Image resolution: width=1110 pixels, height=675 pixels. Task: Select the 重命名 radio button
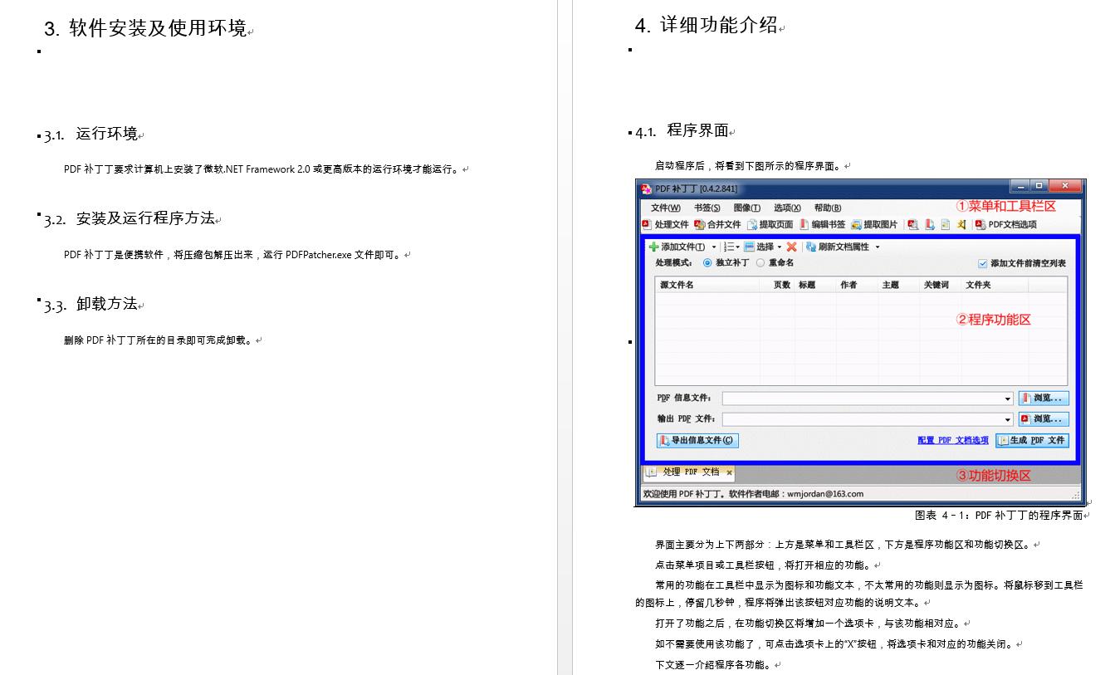click(760, 262)
